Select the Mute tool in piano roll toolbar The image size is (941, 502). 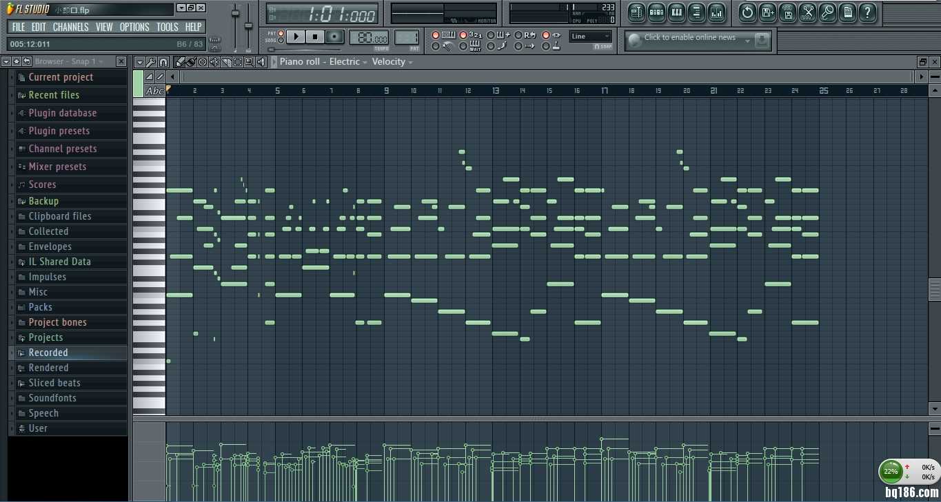(214, 62)
